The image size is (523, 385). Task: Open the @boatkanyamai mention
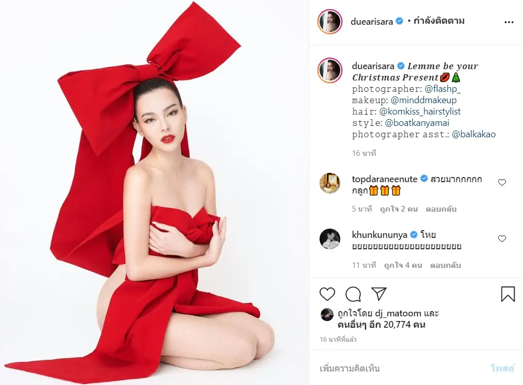417,123
